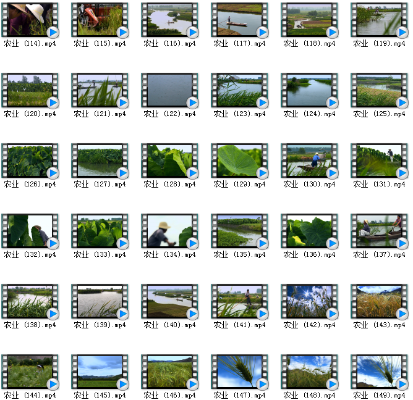The image size is (413, 400).
Task: Click the file name 农业 (138).mp4
Action: coord(30,325)
